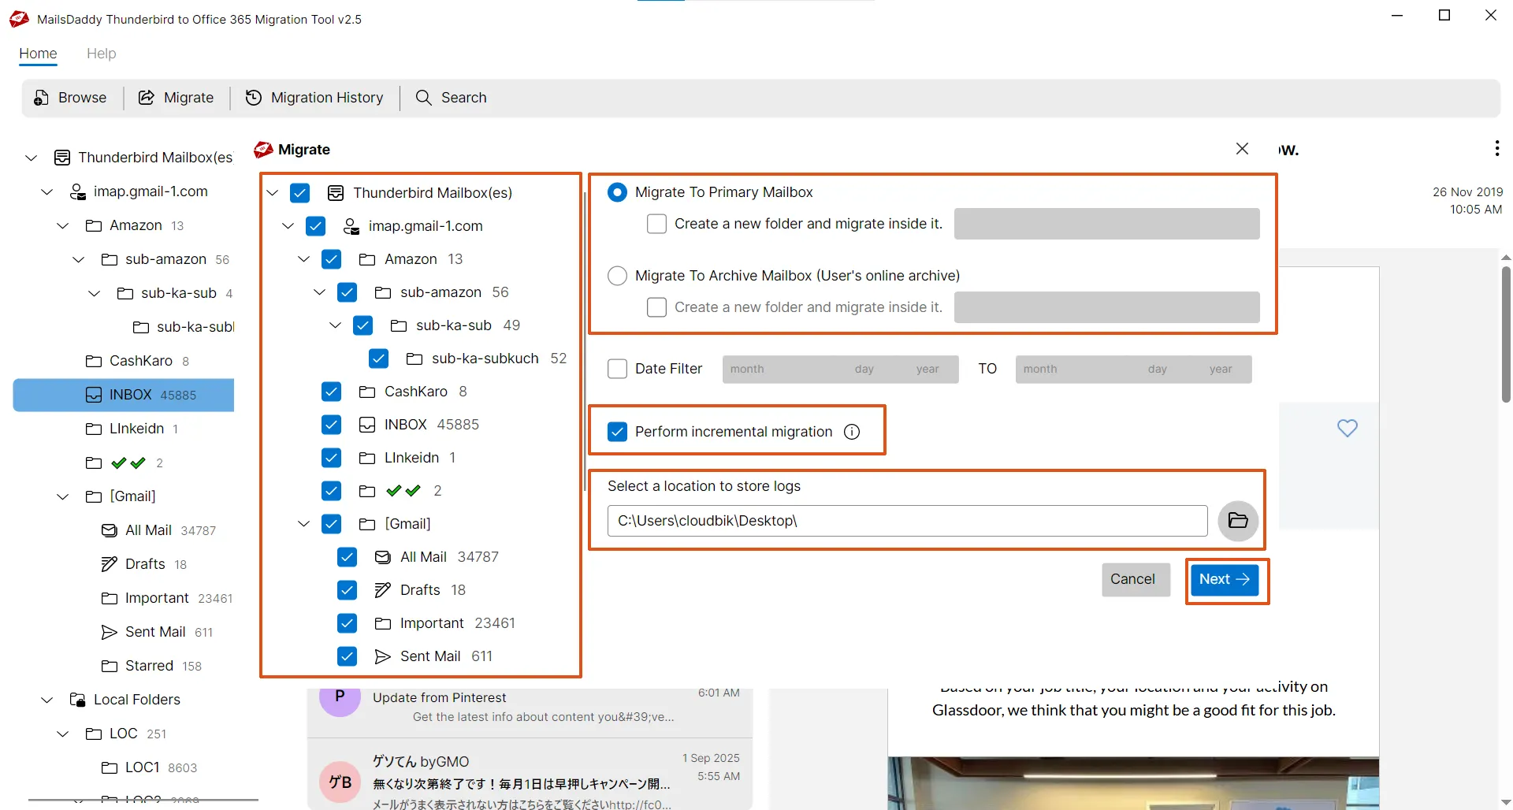This screenshot has height=810, width=1513.
Task: Open the Browse tool in toolbar
Action: [70, 97]
